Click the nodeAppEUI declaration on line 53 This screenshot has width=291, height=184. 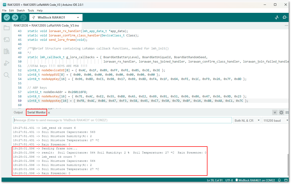click(94, 75)
